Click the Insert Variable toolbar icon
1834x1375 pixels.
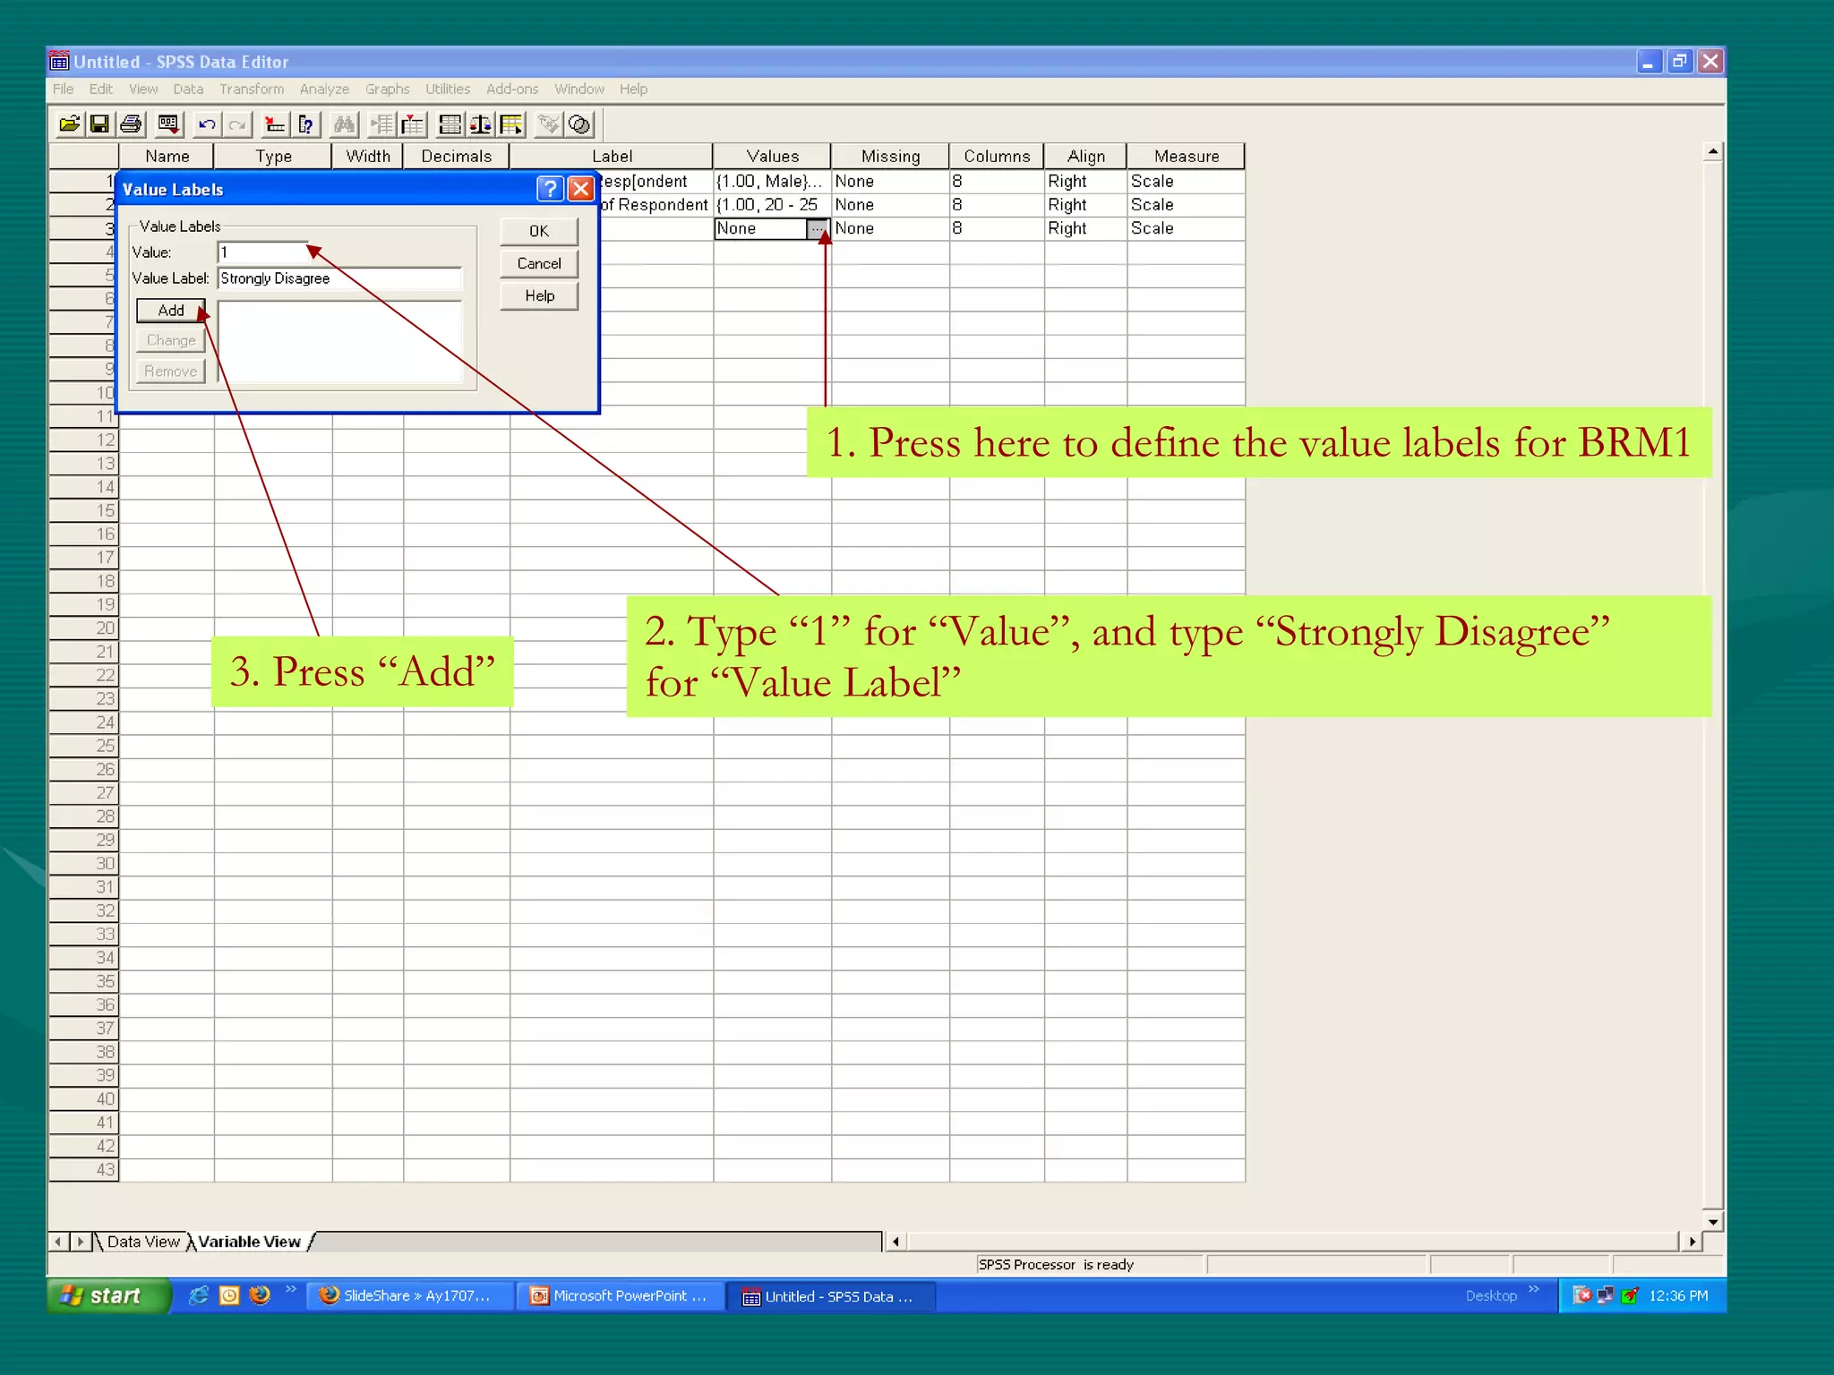click(413, 124)
